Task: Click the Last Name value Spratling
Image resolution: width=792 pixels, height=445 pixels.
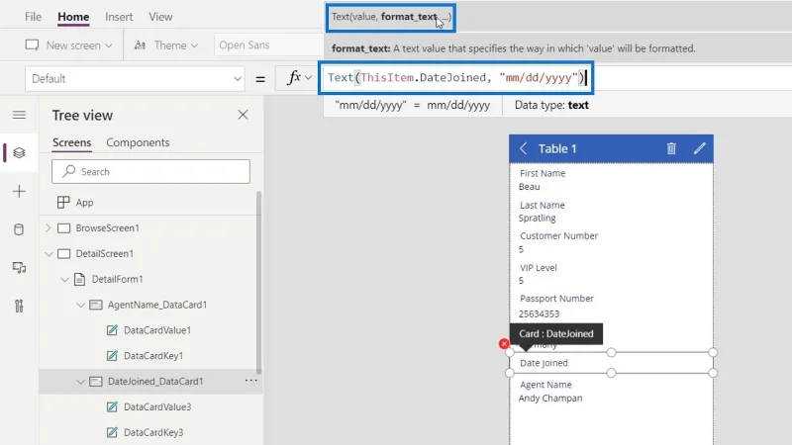Action: [x=537, y=218]
